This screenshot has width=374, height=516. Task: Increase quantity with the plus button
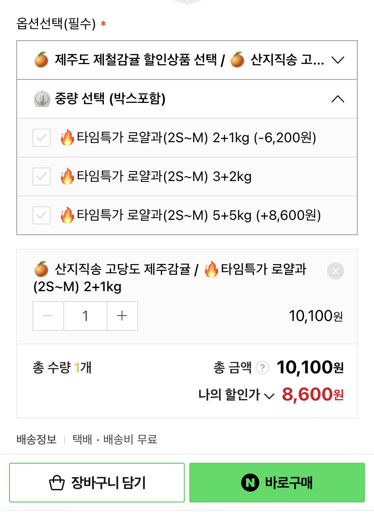pos(122,316)
